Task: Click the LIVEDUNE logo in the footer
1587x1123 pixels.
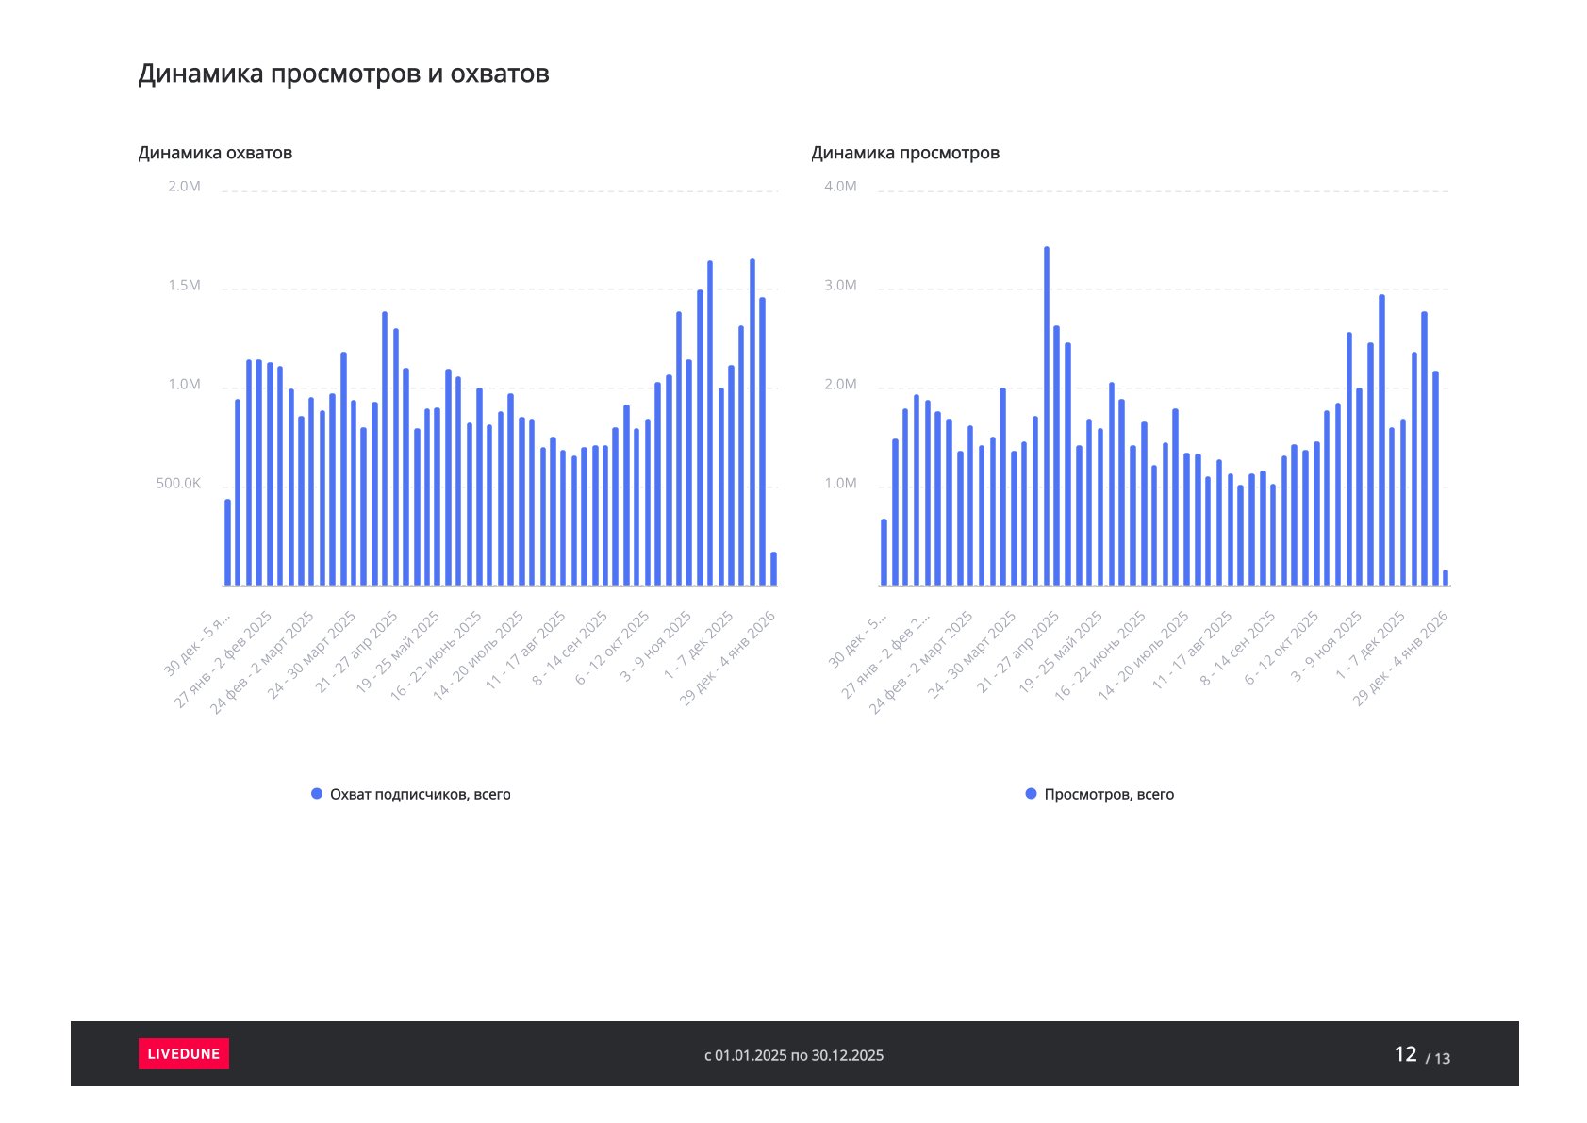Action: [183, 1053]
